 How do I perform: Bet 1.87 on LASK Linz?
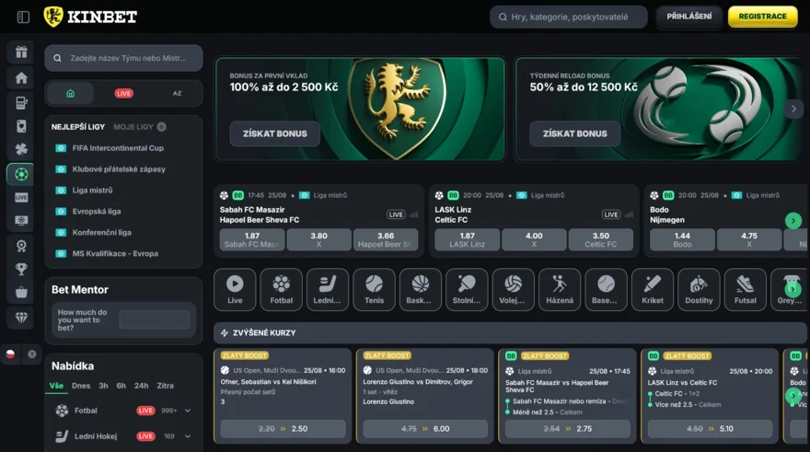[467, 239]
